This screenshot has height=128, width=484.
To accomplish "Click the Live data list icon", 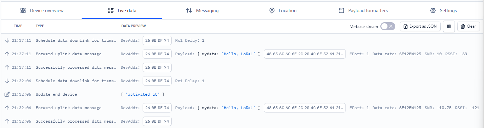I will coord(110,10).
